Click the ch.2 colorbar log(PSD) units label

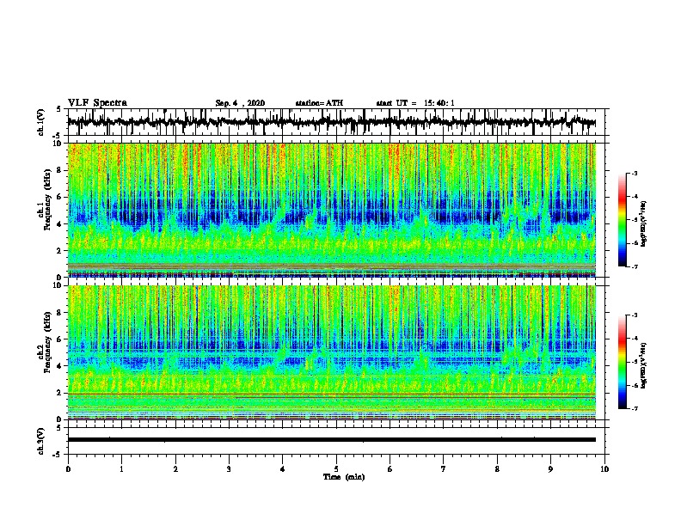click(x=644, y=365)
